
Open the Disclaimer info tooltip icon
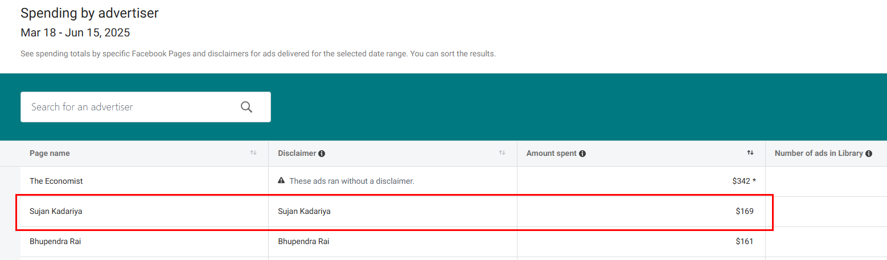pyautogui.click(x=322, y=154)
